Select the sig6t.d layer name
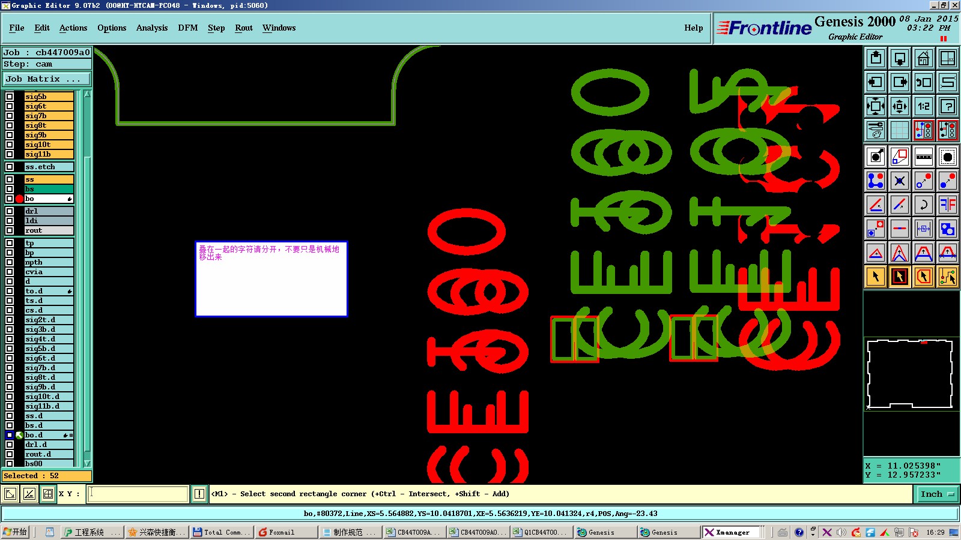This screenshot has height=540, width=961. click(x=49, y=358)
